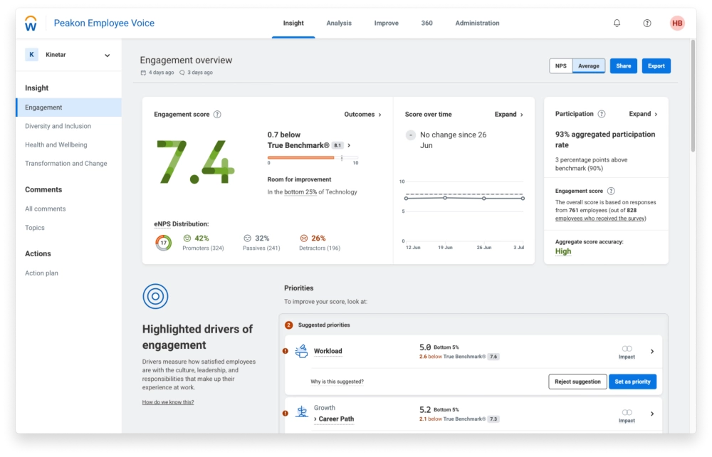The image size is (712, 457).
Task: Open help using the question mark icon
Action: click(x=646, y=23)
